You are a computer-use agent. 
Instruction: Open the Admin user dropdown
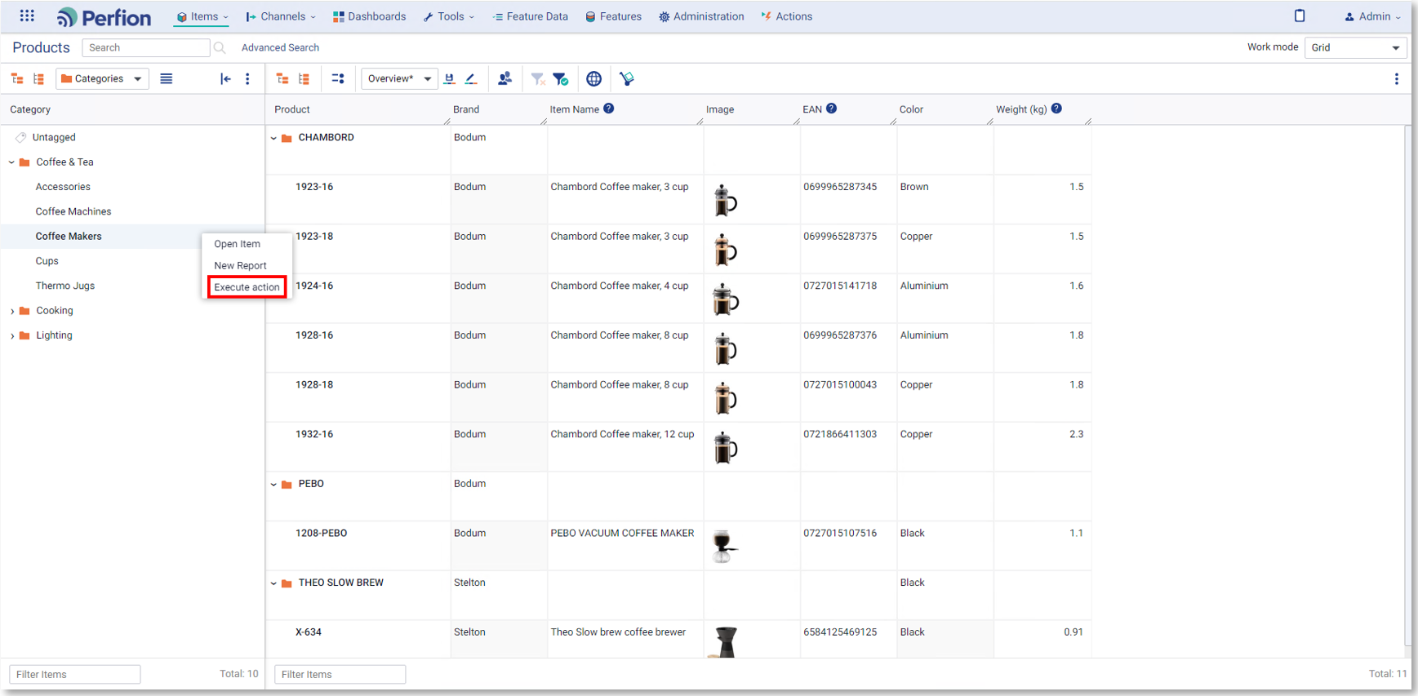[x=1372, y=16]
